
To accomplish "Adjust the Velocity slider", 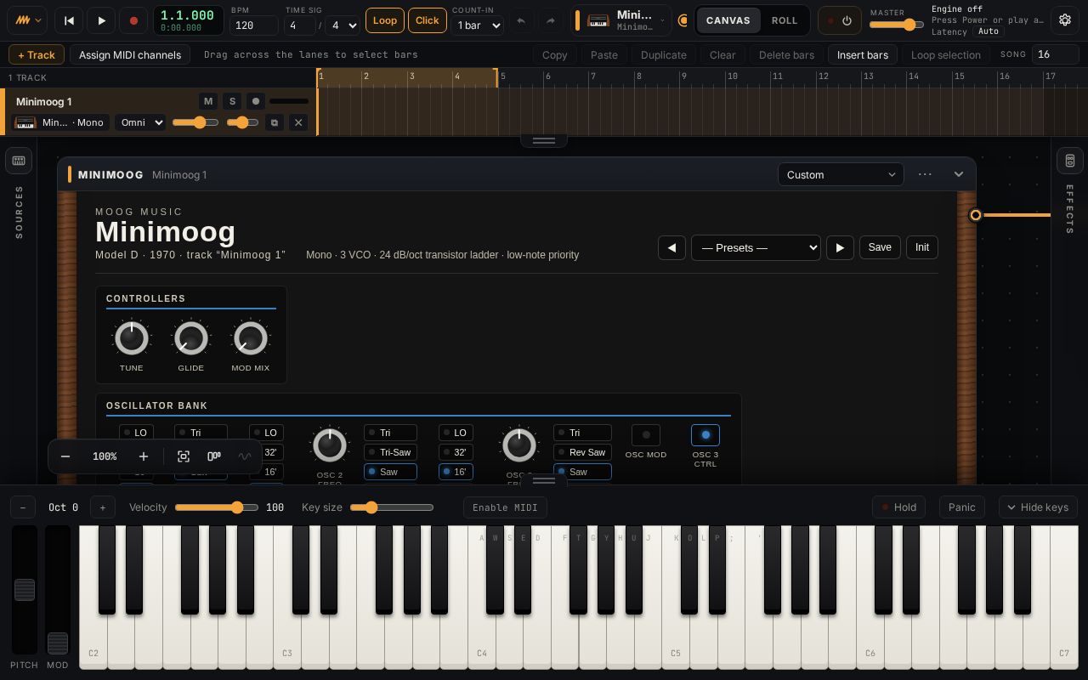I will (216, 507).
